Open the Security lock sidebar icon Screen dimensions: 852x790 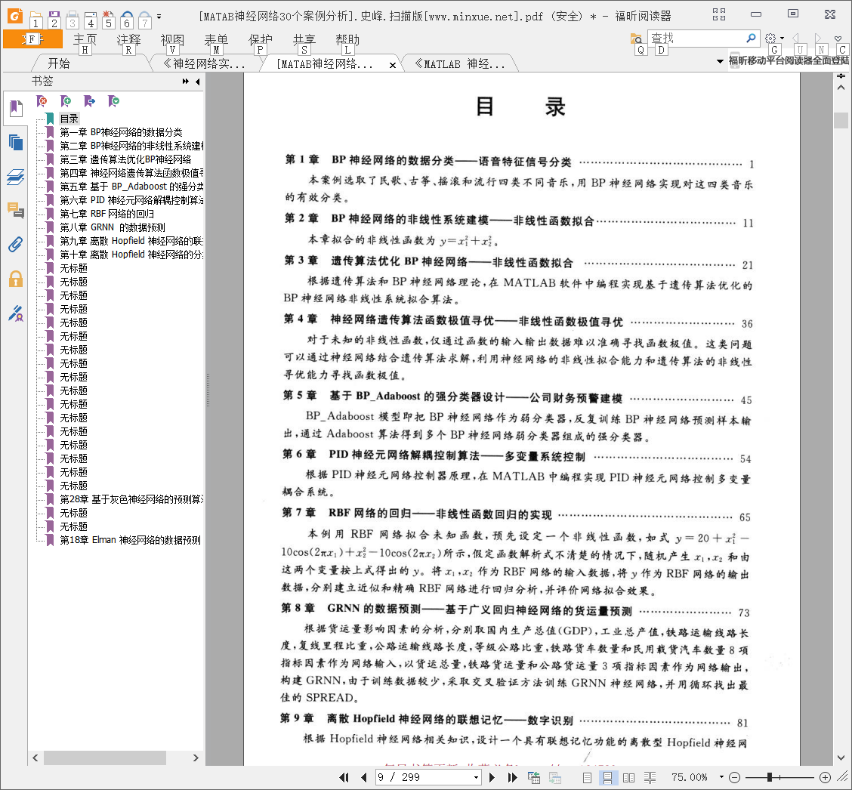pyautogui.click(x=16, y=279)
